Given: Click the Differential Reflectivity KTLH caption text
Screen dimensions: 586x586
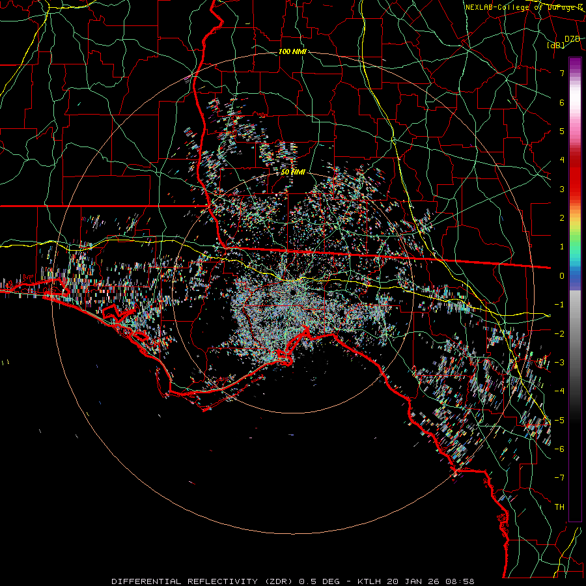Looking at the screenshot, I should 292,581.
